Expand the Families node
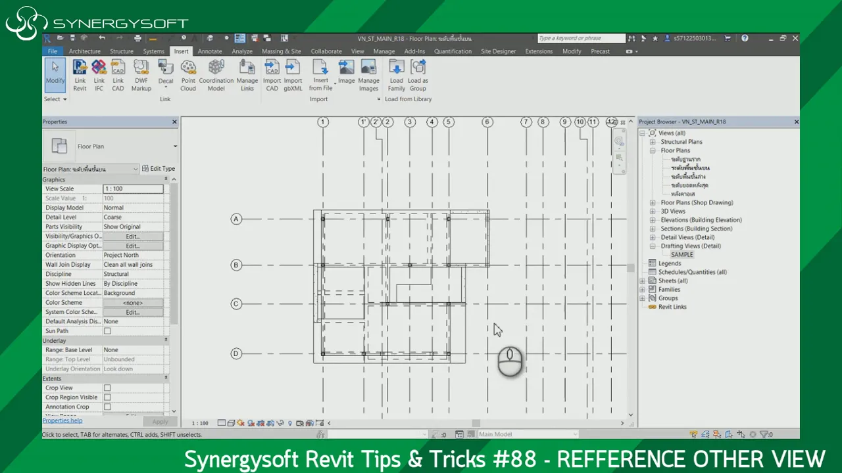Image resolution: width=842 pixels, height=473 pixels. pos(643,289)
